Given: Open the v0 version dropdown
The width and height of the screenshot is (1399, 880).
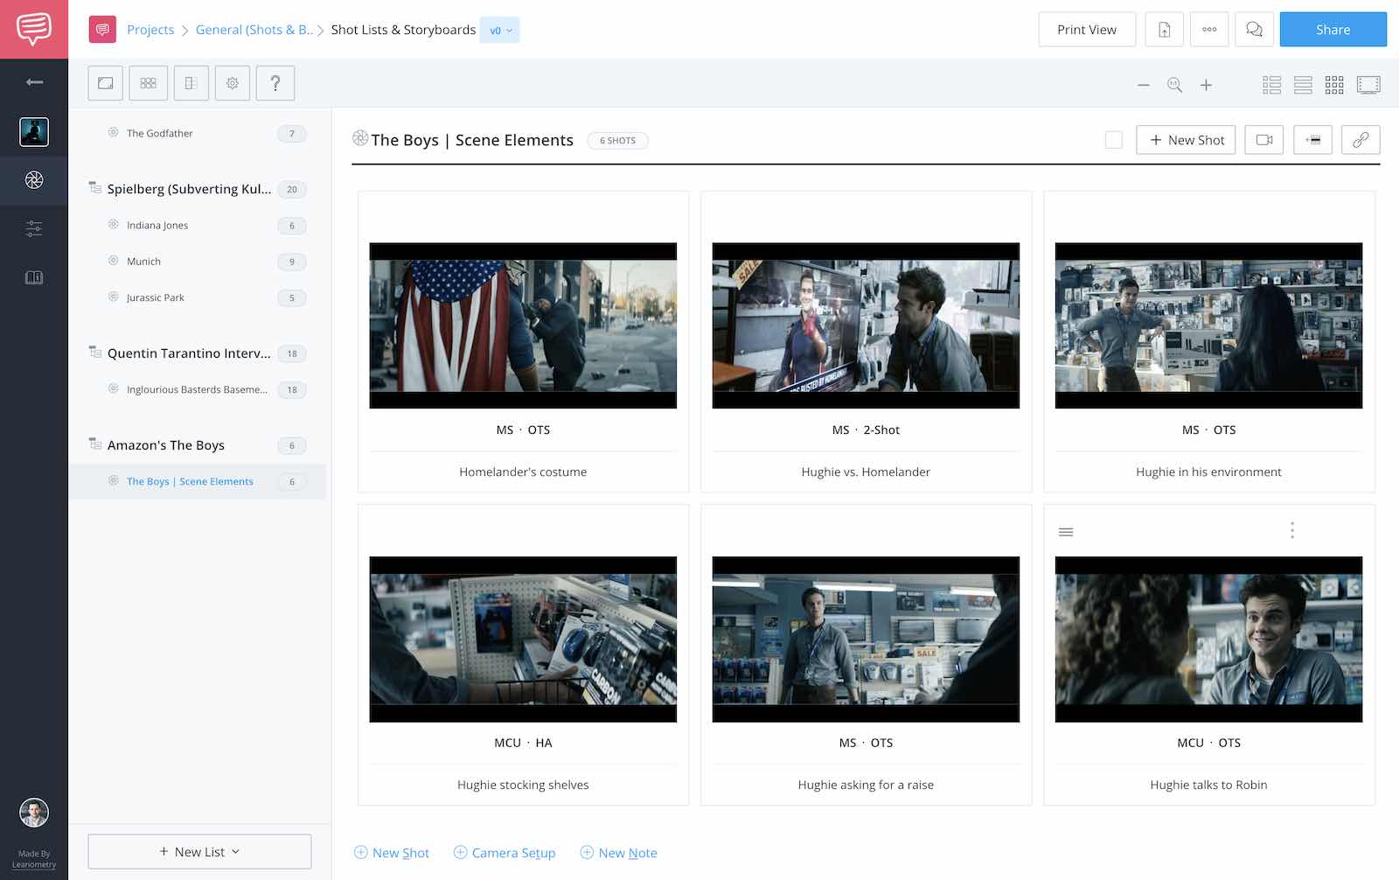Looking at the screenshot, I should (500, 30).
